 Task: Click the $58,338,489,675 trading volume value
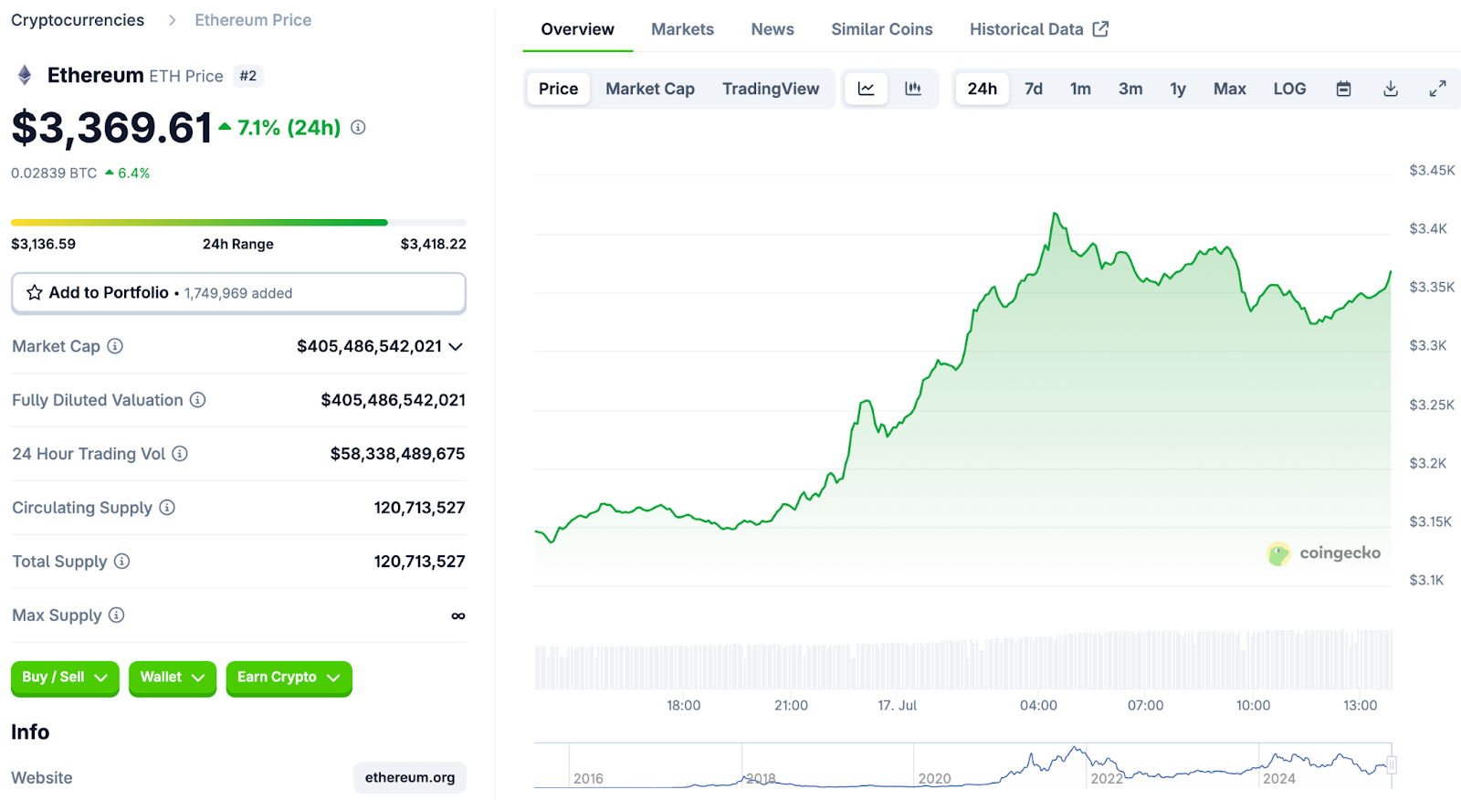click(x=397, y=454)
